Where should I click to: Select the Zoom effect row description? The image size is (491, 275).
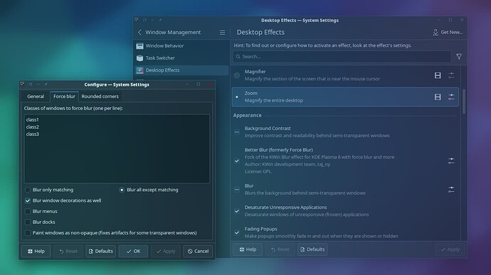[274, 100]
